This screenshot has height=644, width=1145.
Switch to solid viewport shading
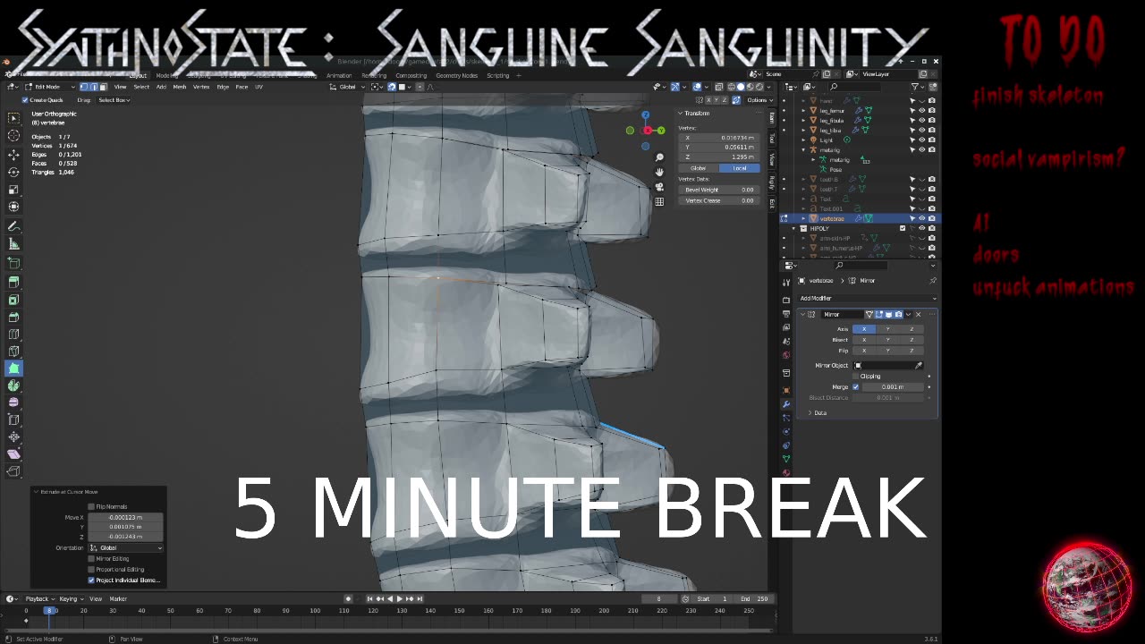pyautogui.click(x=740, y=87)
